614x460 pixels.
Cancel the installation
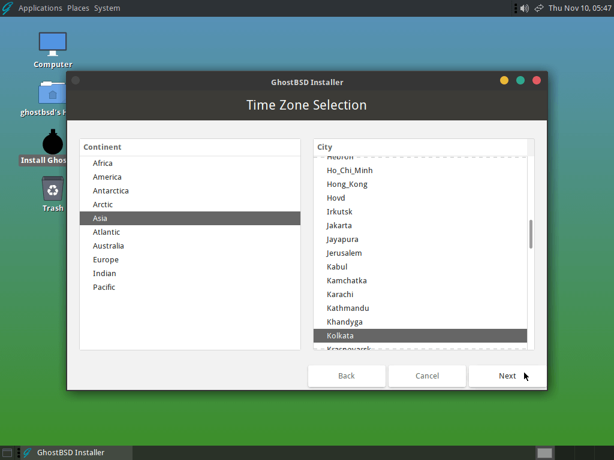pos(427,376)
